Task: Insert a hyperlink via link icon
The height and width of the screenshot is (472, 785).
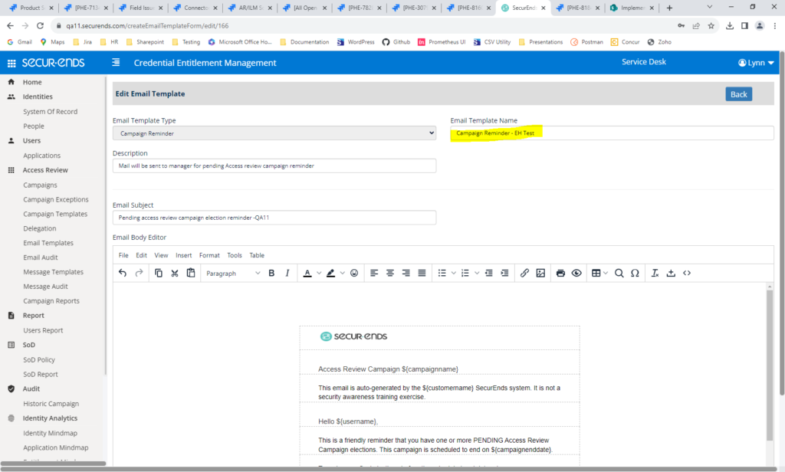Action: pyautogui.click(x=524, y=273)
